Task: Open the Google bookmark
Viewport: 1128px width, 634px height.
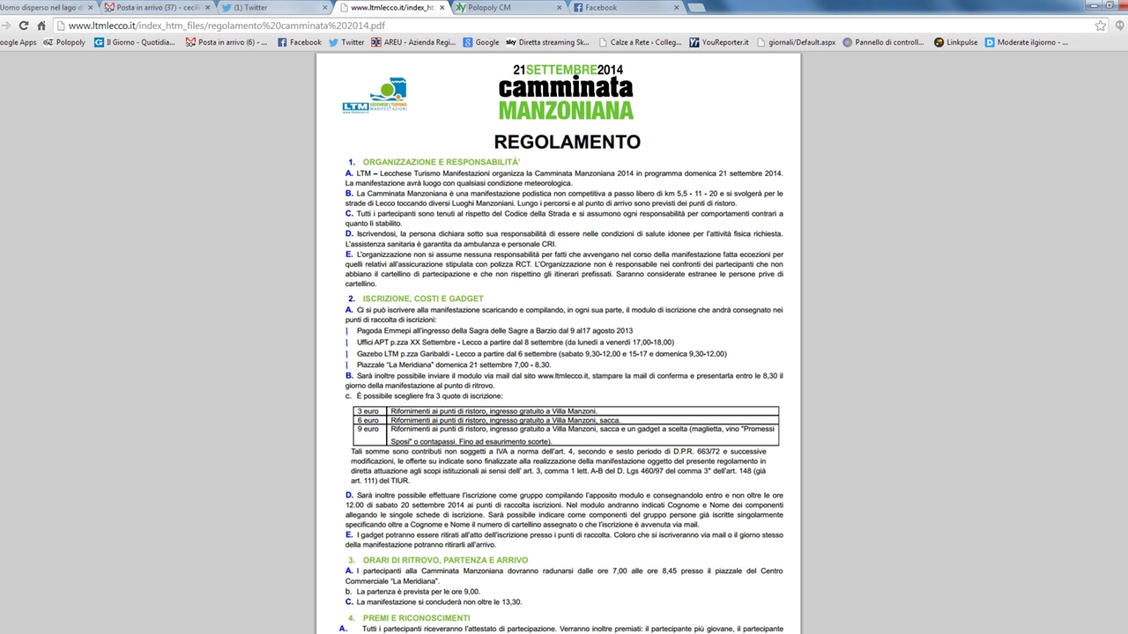Action: pos(480,42)
